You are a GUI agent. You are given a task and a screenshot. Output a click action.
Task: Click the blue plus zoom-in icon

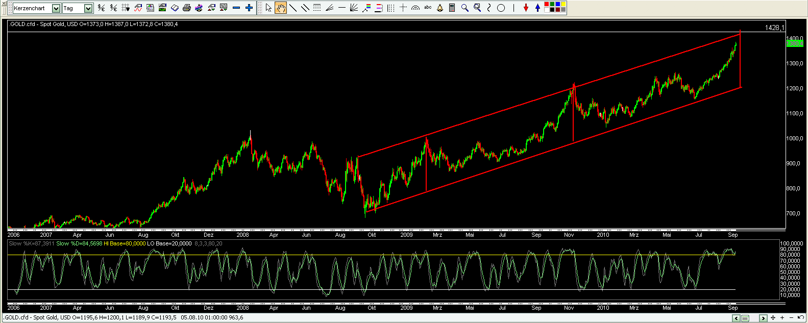[x=249, y=8]
